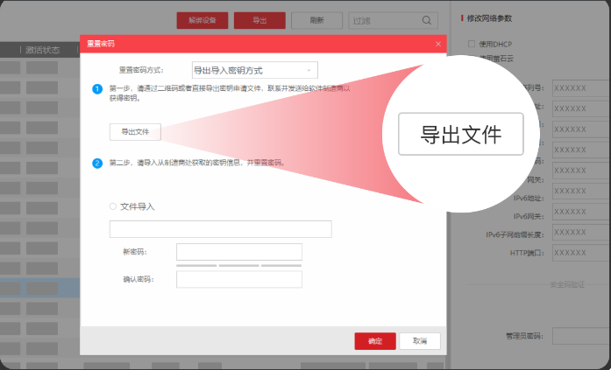Select the 文件导入 radio option
Viewport: 611px width, 370px height.
coord(113,206)
